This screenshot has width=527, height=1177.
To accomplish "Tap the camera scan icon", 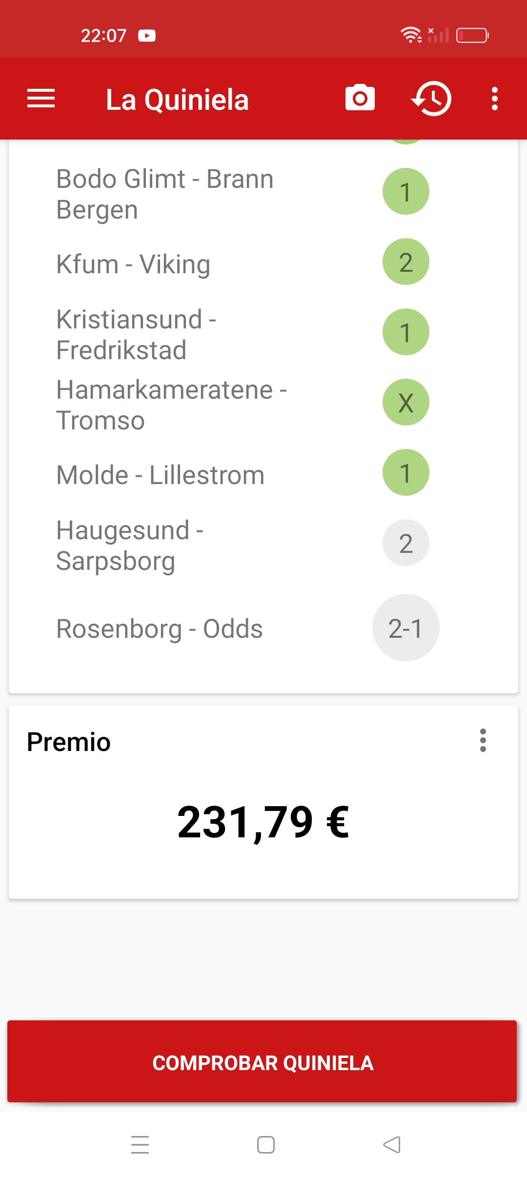I will 360,99.
